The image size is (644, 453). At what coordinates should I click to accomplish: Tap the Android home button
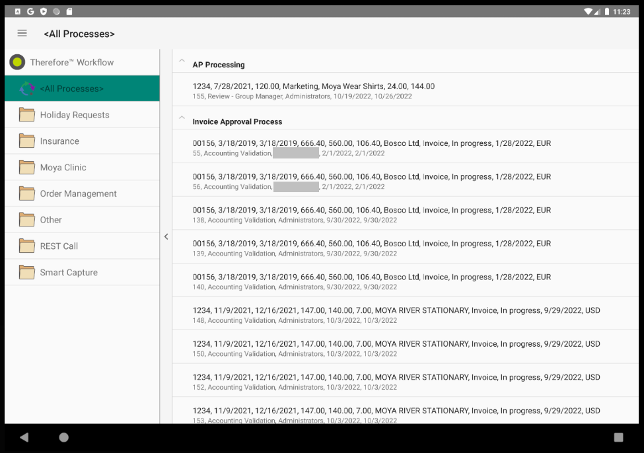pos(63,437)
